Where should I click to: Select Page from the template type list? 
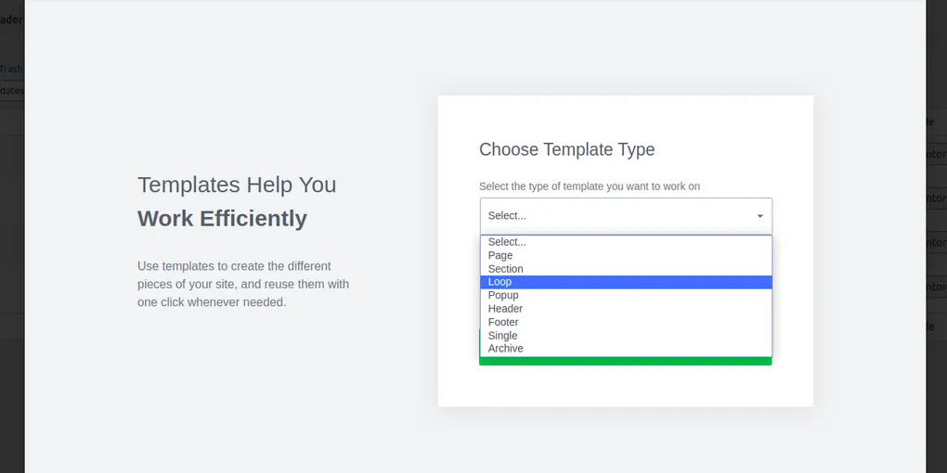(626, 255)
